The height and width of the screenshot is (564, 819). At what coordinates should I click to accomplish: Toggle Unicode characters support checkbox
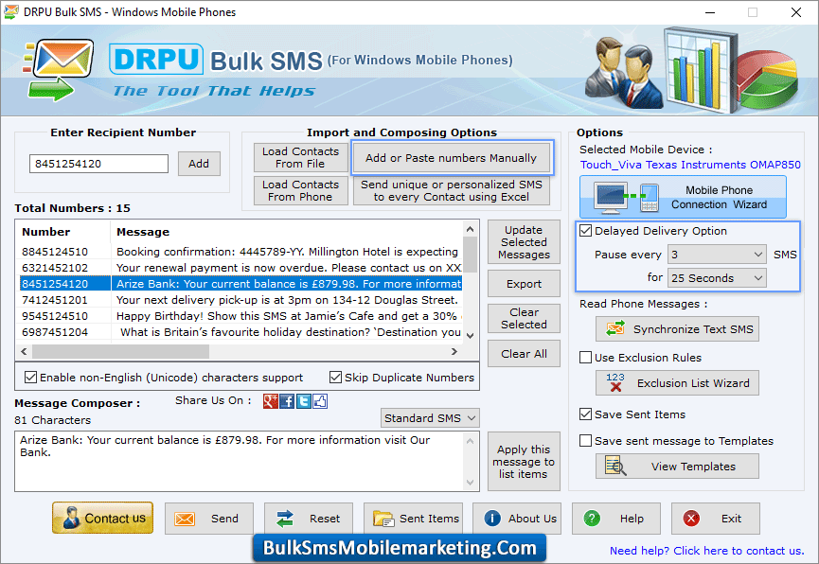coord(31,377)
